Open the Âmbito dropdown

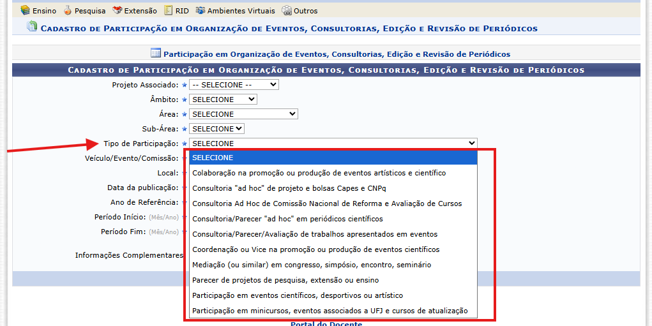(223, 100)
